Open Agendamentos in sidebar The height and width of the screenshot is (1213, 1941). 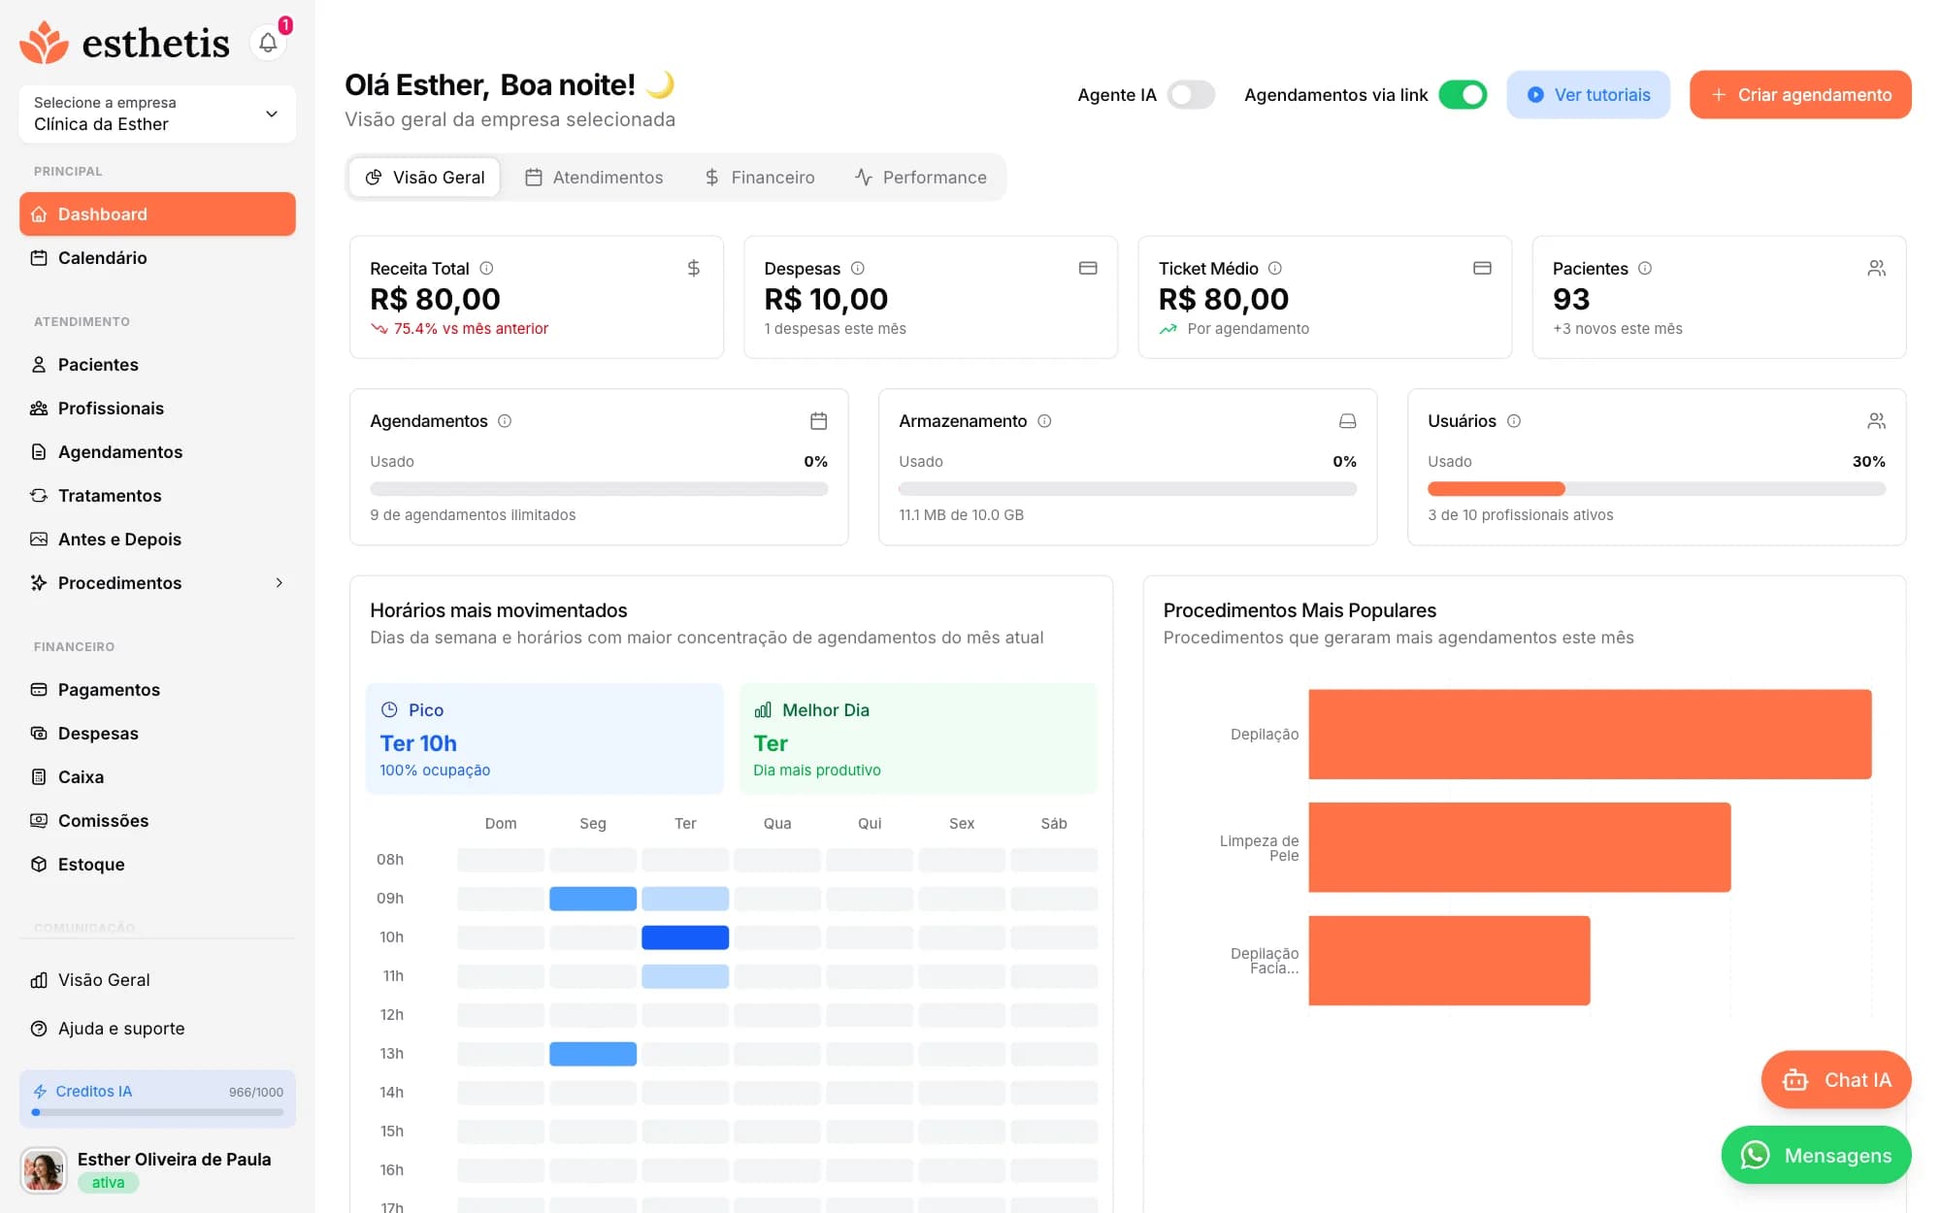157,451
